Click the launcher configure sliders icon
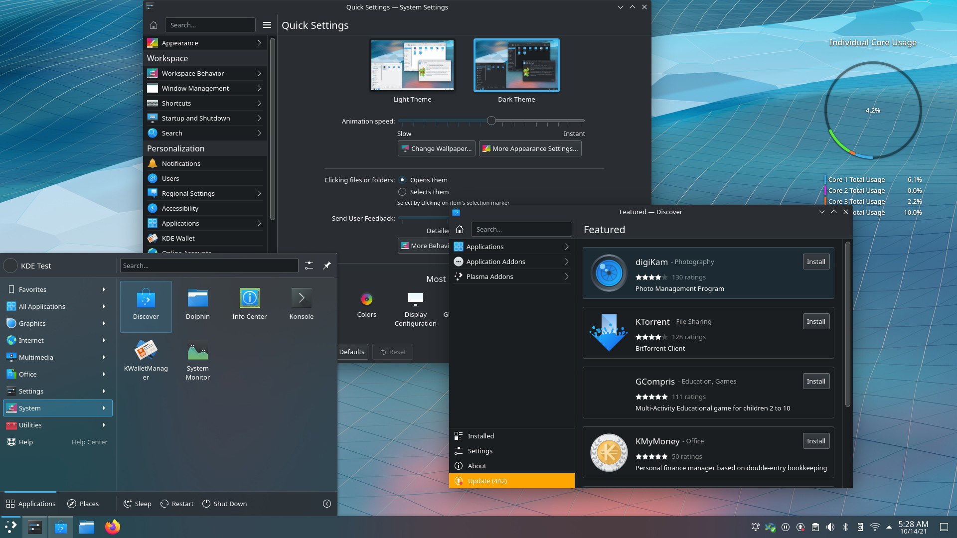Viewport: 957px width, 538px height. (309, 266)
